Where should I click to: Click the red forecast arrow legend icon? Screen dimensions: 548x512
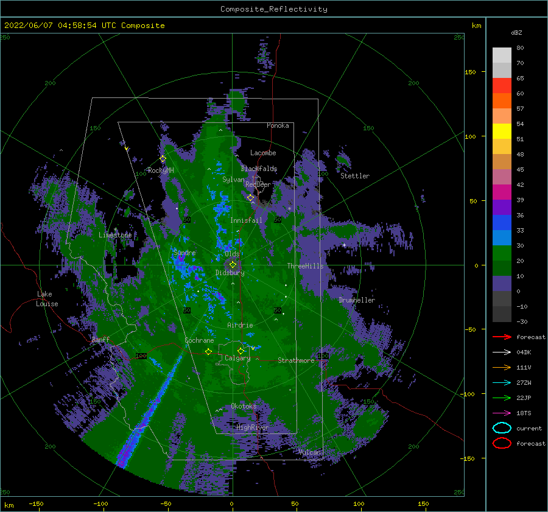pos(502,337)
